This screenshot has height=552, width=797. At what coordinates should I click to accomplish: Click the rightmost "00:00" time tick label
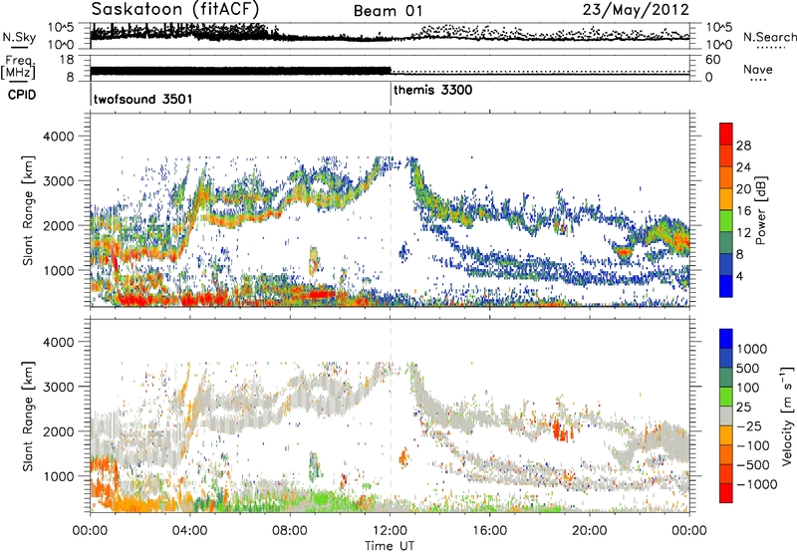coord(689,531)
